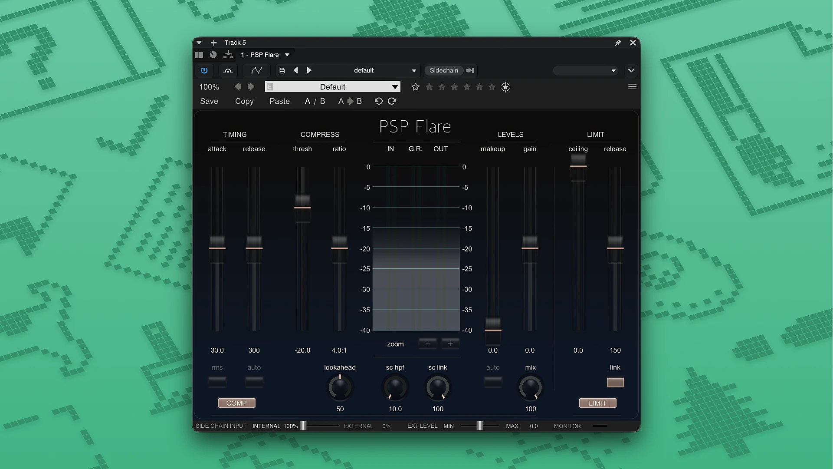
Task: Toggle the levels auto makeup switch
Action: (x=493, y=382)
